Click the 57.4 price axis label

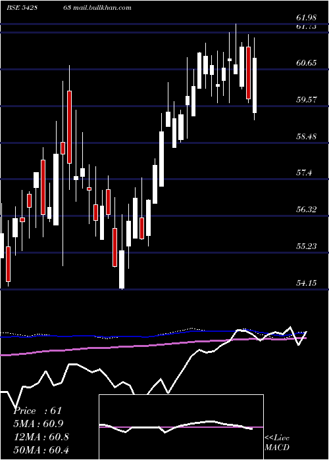[x=304, y=173]
